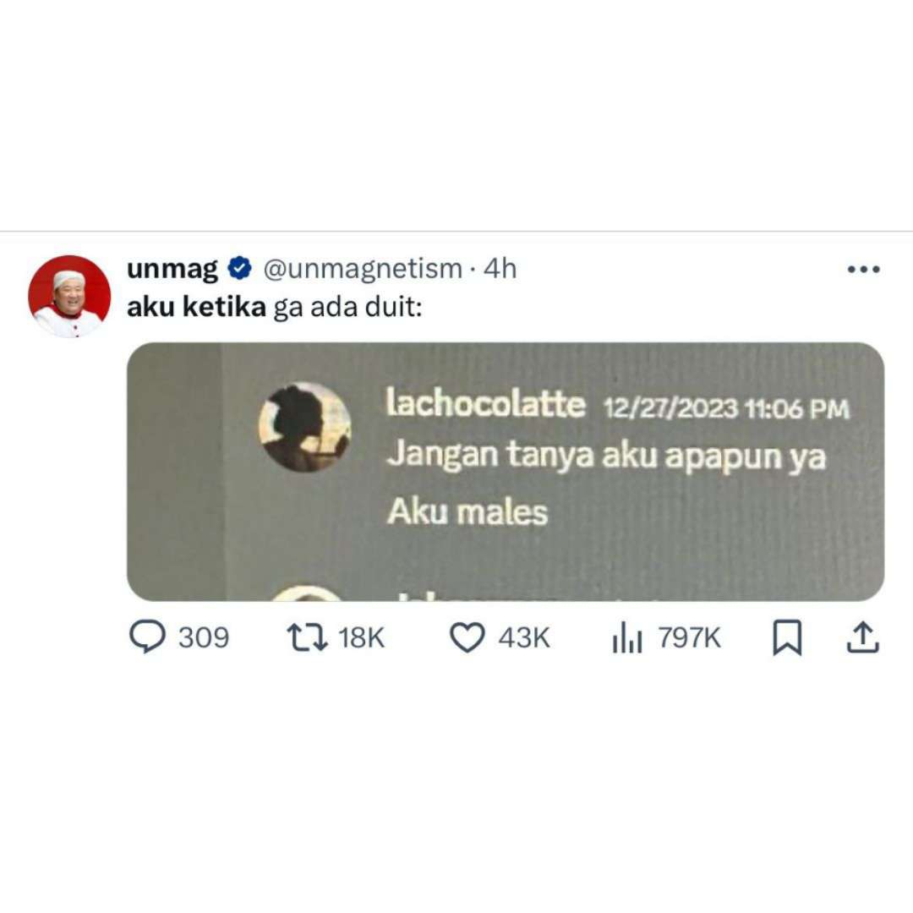Screen dimensions: 913x913
Task: Click the lachocolatte username in the attached image
Action: tap(485, 403)
